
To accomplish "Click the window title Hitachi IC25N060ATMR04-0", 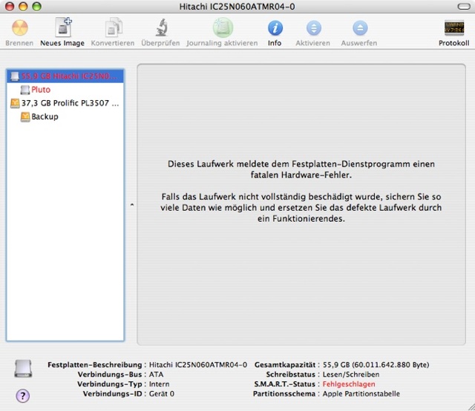I will [237, 6].
